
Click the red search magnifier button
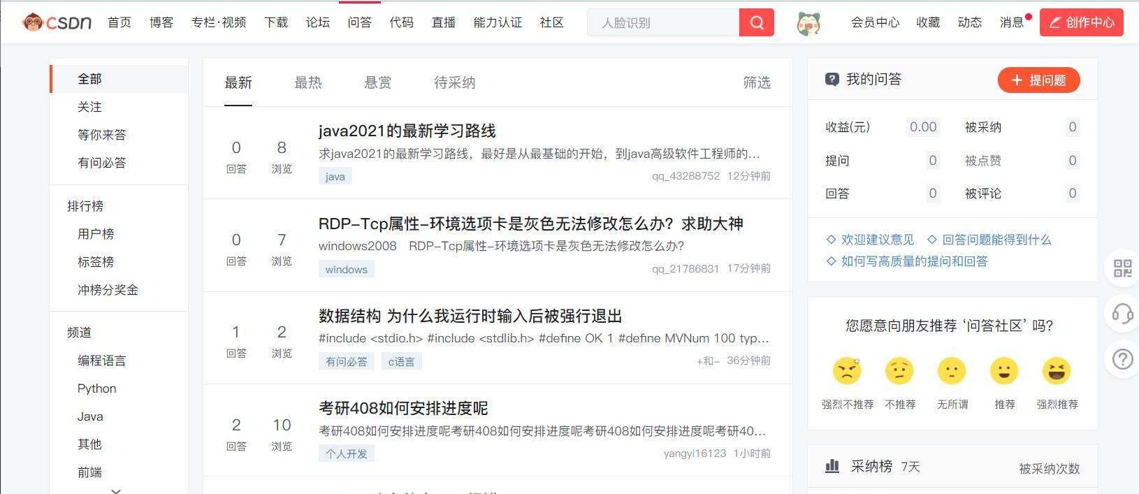click(757, 22)
